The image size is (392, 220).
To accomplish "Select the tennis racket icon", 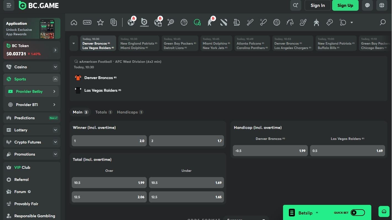I will (x=171, y=22).
